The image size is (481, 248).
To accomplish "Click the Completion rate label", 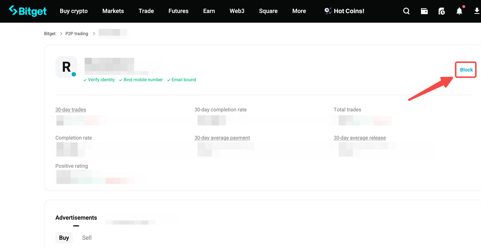I will (x=74, y=138).
